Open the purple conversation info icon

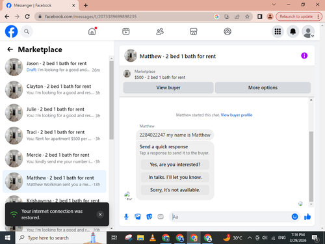tap(304, 56)
